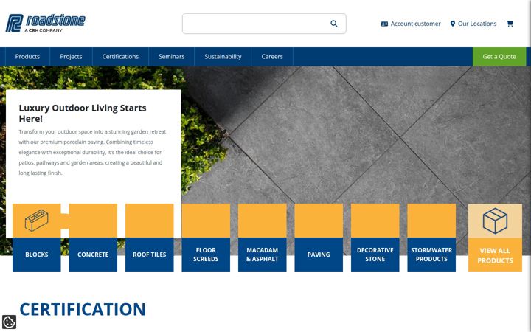The width and height of the screenshot is (531, 332).
Task: Click the View All Products box icon
Action: pyautogui.click(x=495, y=221)
